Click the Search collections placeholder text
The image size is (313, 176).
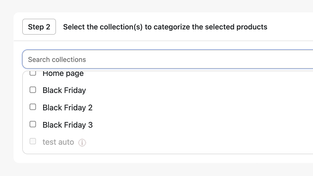[57, 59]
